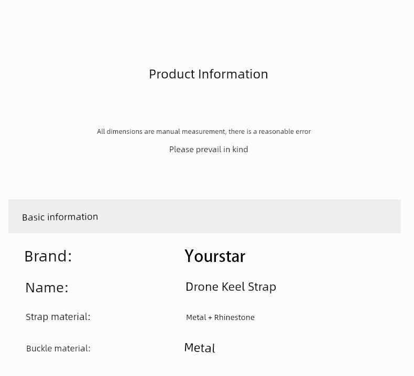Screen dimensions: 414x376
Task: Click the Brand: label
Action: click(48, 256)
